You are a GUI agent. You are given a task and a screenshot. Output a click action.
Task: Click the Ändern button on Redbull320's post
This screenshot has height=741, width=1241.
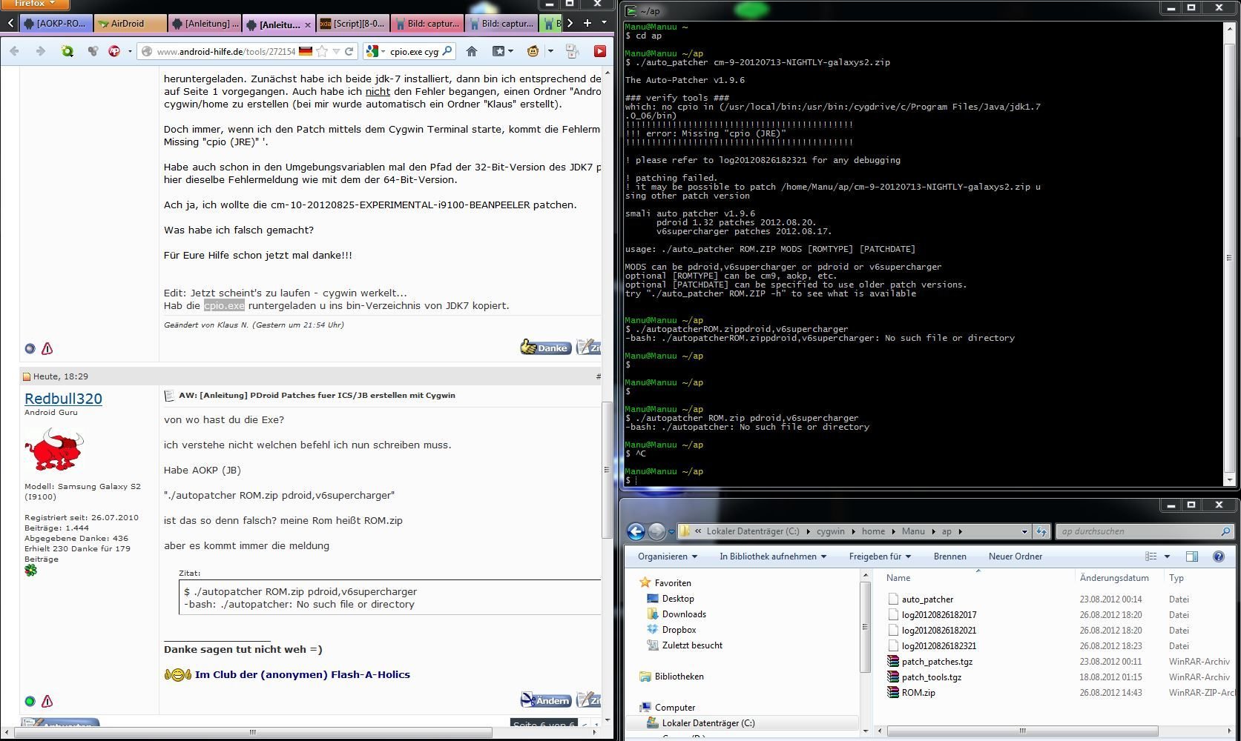coord(546,700)
